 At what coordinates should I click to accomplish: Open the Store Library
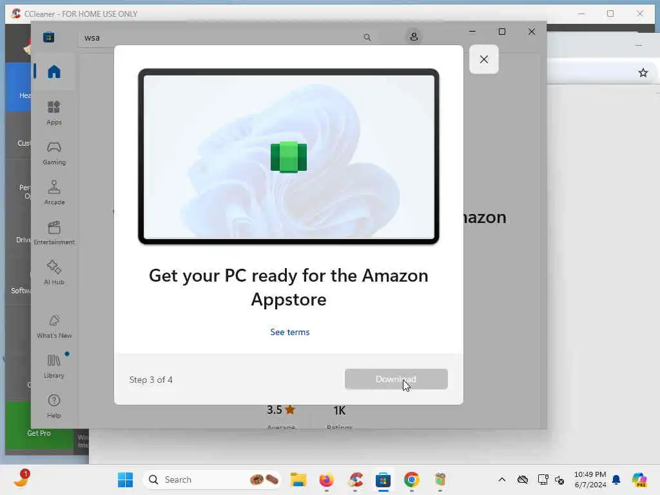tap(54, 366)
